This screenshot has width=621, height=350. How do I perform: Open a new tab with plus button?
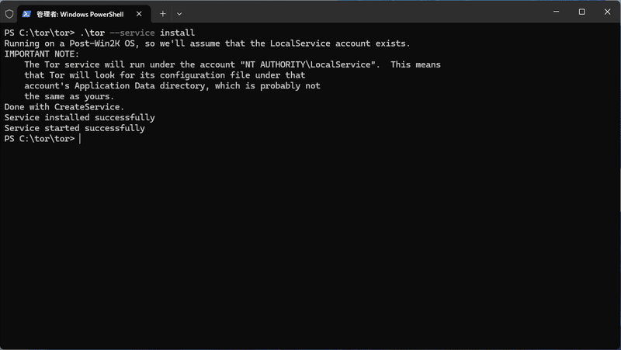tap(163, 13)
